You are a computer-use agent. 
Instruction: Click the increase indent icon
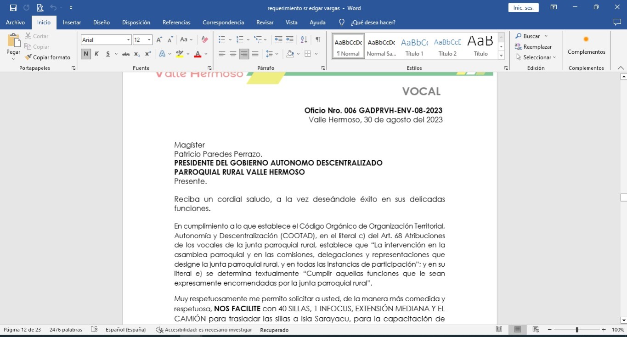[289, 40]
